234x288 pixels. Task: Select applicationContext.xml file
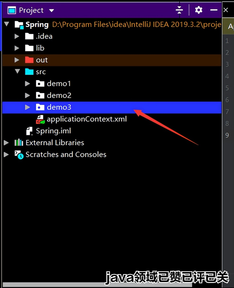(x=87, y=119)
